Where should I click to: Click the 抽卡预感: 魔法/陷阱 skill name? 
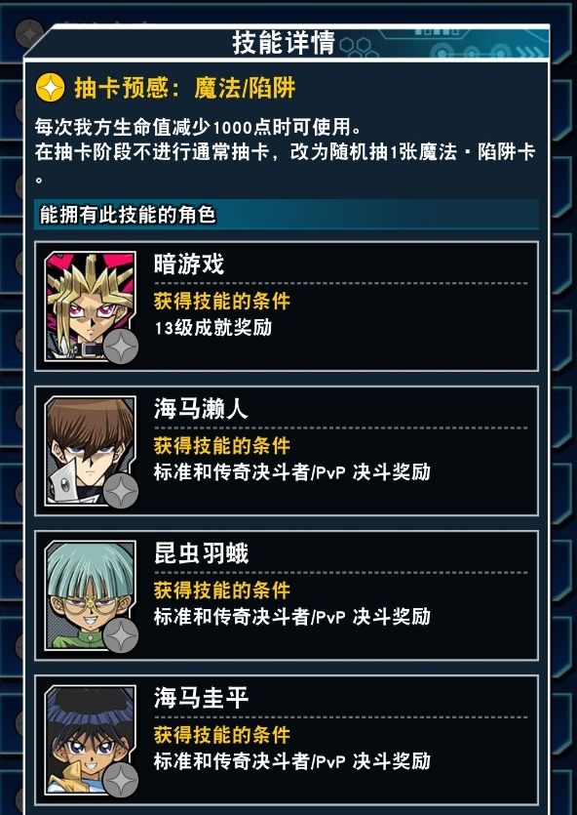[185, 88]
